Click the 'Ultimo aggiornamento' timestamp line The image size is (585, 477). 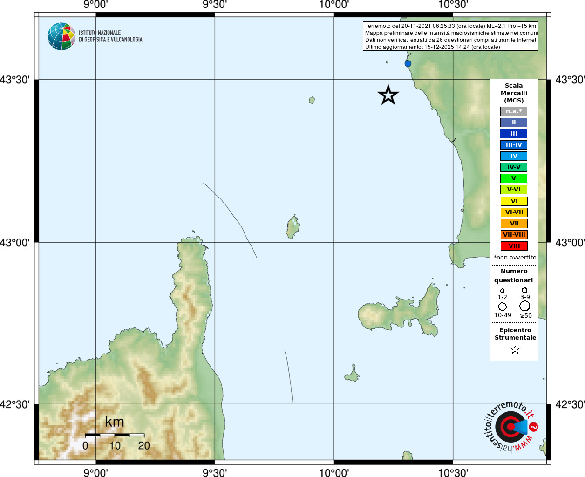[433, 47]
